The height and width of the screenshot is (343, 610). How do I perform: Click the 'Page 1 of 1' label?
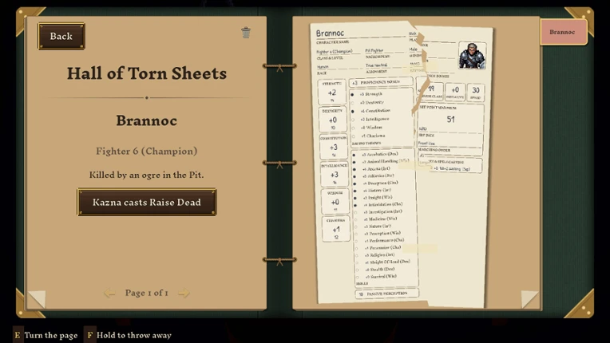(147, 293)
